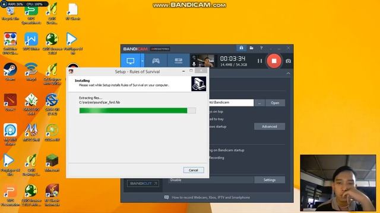Click the Settings button in Bandicam
Image resolution: width=380 pixels, height=213 pixels.
(x=270, y=180)
